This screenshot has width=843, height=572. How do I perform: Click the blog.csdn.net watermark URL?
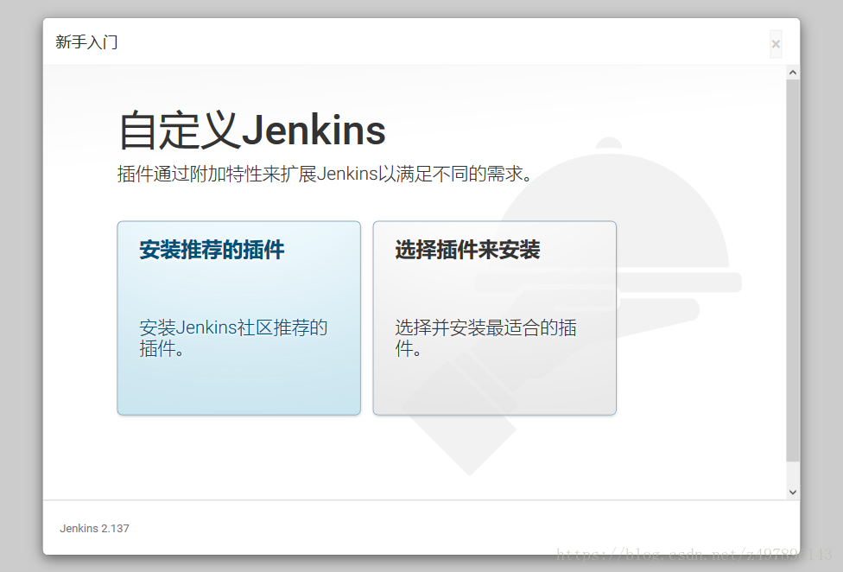(x=694, y=554)
